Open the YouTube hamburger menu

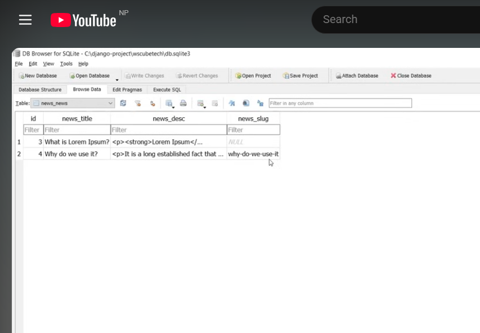[x=25, y=20]
